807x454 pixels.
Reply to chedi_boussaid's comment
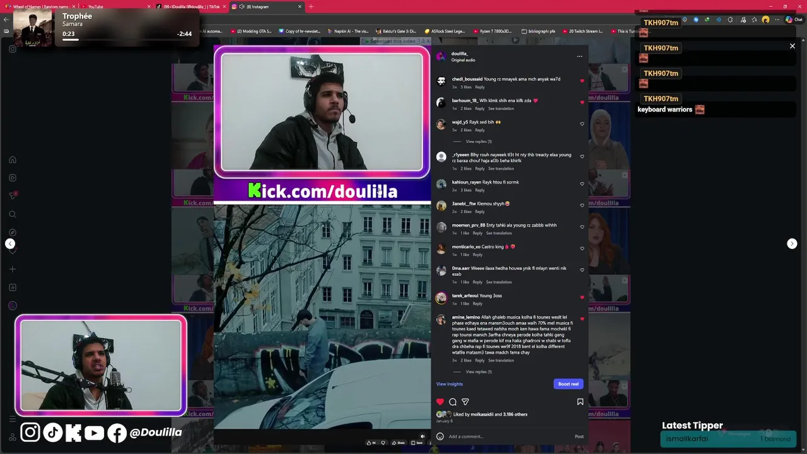pos(480,87)
